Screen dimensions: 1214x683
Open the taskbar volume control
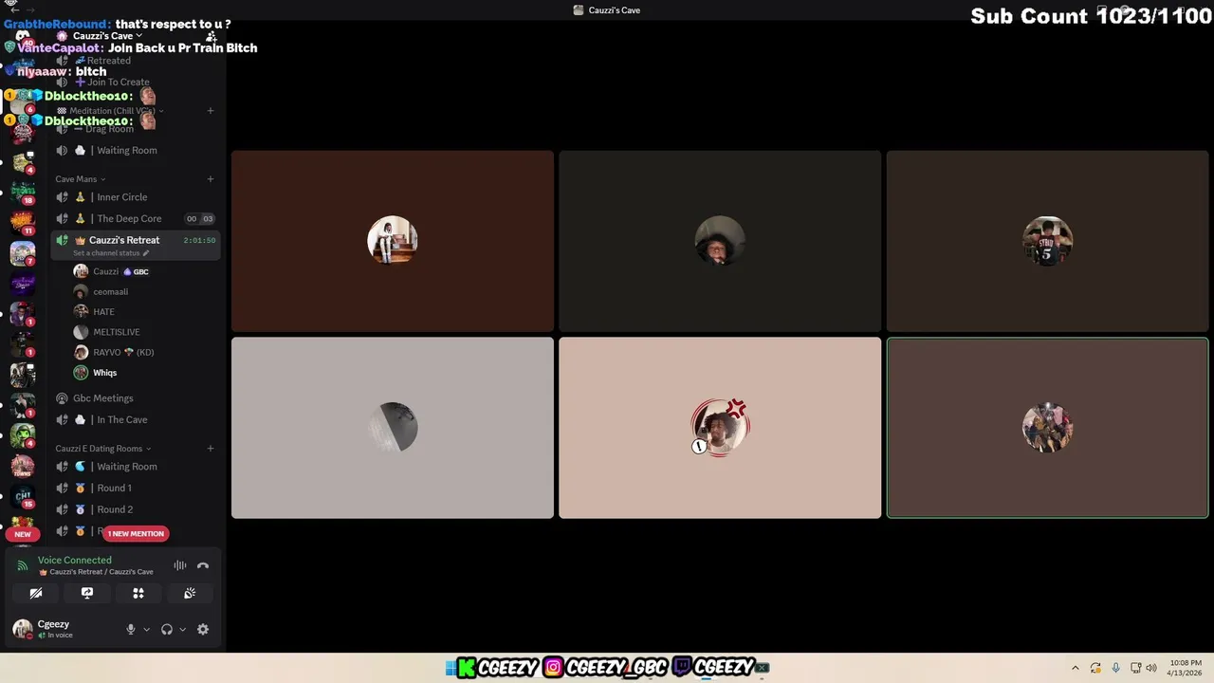click(x=1151, y=668)
